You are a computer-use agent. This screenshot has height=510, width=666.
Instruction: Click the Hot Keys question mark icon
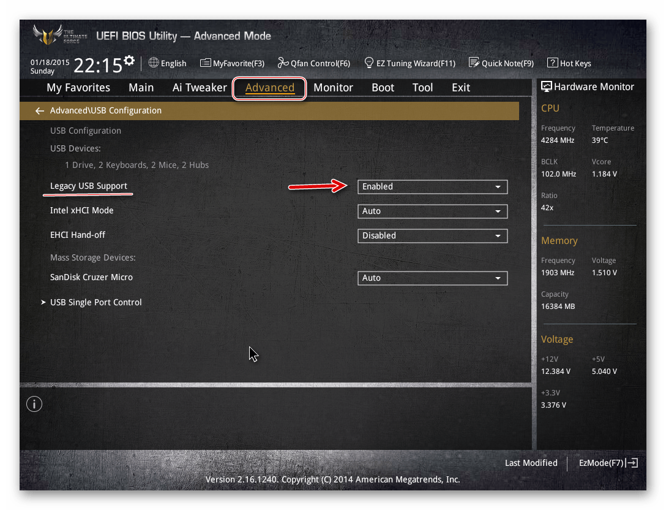552,63
